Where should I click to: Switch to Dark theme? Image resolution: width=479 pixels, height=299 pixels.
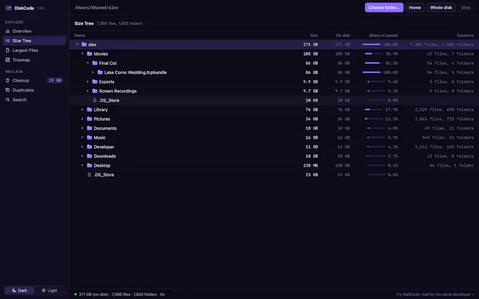click(x=20, y=291)
